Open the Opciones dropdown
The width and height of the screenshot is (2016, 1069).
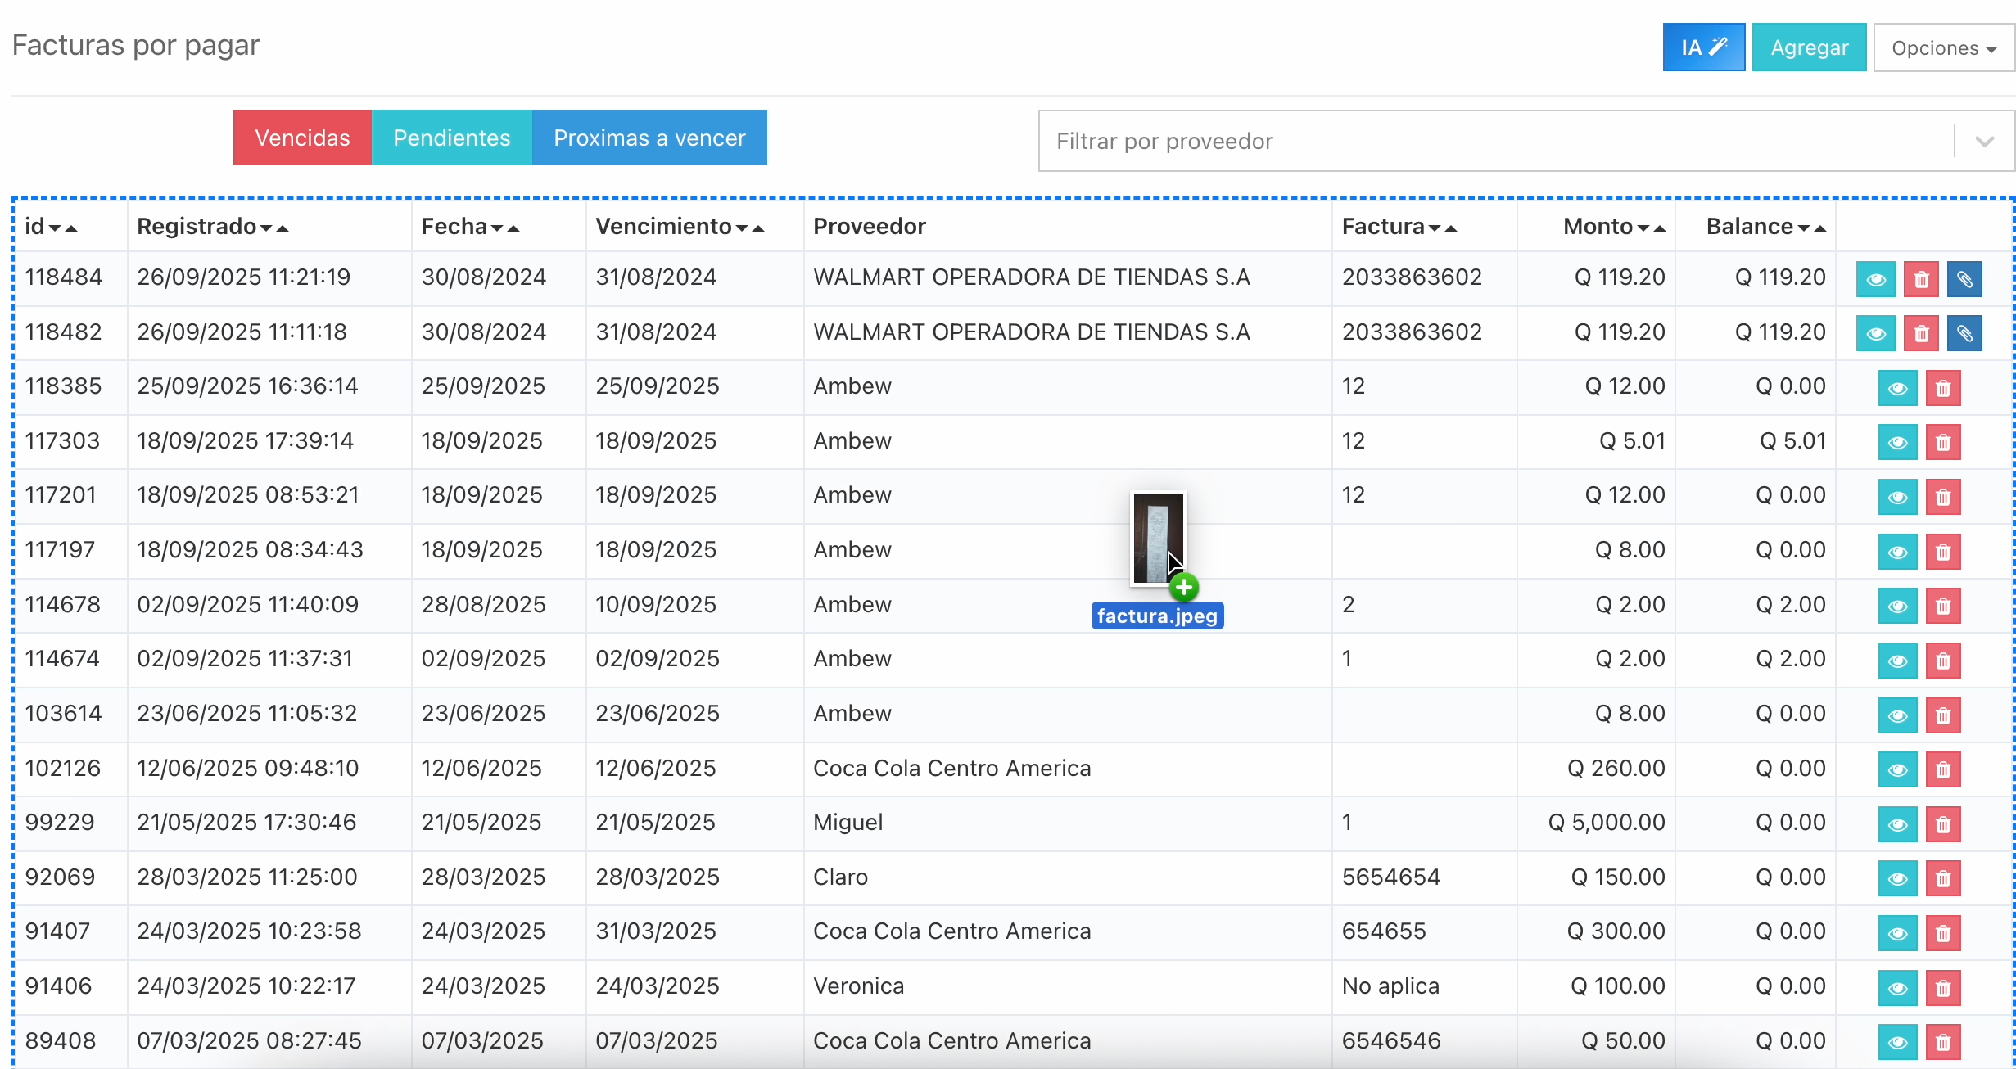coord(1944,47)
